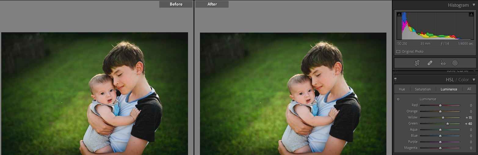The height and width of the screenshot is (155, 478).
Task: Click the Luminance section heading
Action: tap(427, 99)
